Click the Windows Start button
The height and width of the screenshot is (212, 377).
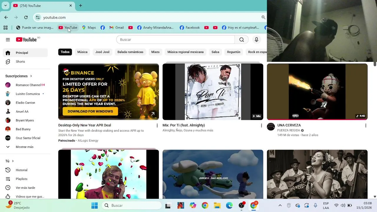(95, 206)
